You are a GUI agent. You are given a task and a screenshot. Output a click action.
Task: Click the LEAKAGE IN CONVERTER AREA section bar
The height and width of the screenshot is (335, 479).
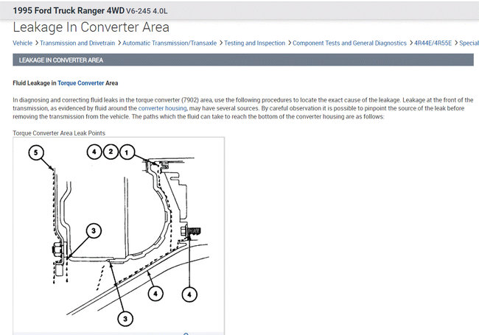pyautogui.click(x=243, y=60)
